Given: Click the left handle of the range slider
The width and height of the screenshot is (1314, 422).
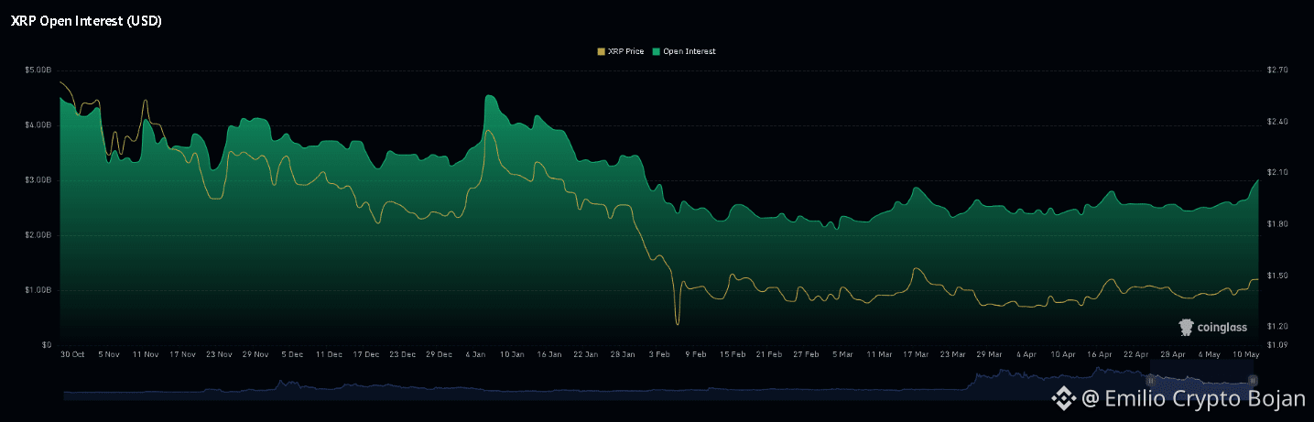Looking at the screenshot, I should [x=1150, y=379].
